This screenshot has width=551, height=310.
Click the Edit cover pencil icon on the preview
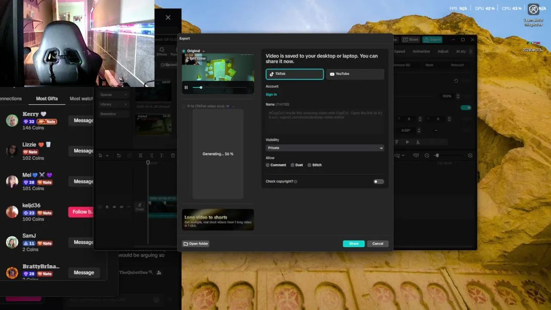click(x=188, y=58)
